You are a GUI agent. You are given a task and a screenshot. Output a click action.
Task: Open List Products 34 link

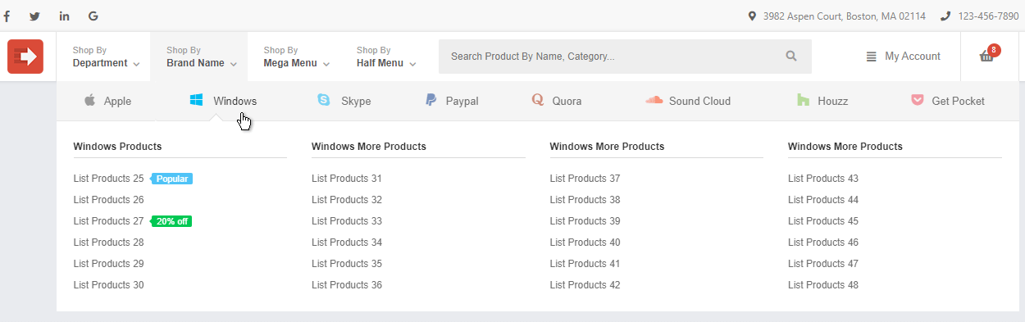(x=347, y=243)
